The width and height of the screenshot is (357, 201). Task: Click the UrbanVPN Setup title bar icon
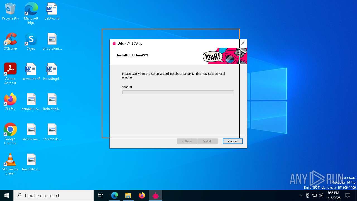(114, 43)
